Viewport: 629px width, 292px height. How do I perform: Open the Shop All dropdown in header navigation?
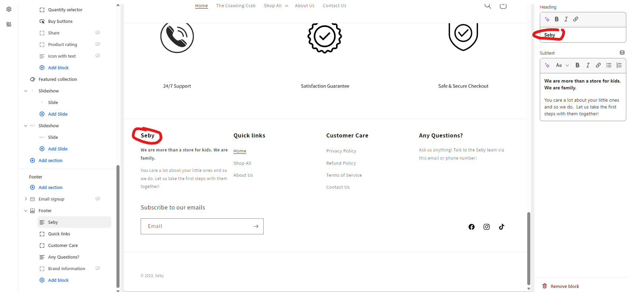(276, 6)
